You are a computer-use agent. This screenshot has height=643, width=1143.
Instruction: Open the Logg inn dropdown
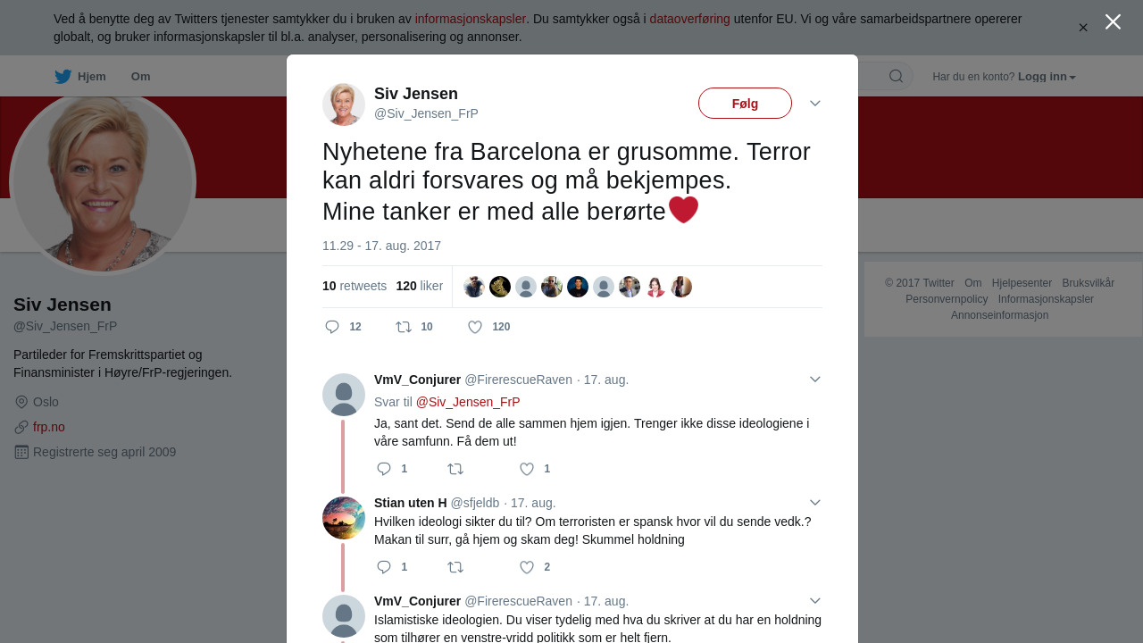coord(1047,77)
